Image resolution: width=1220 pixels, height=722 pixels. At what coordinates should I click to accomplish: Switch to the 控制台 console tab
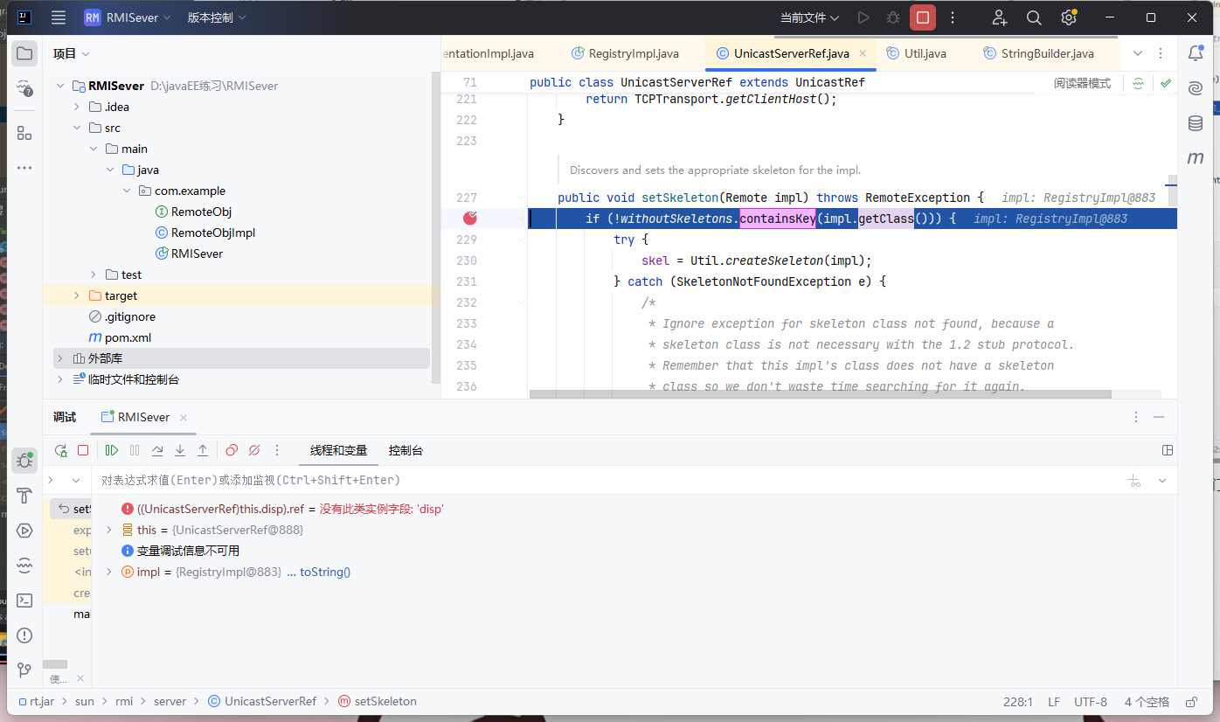[406, 450]
